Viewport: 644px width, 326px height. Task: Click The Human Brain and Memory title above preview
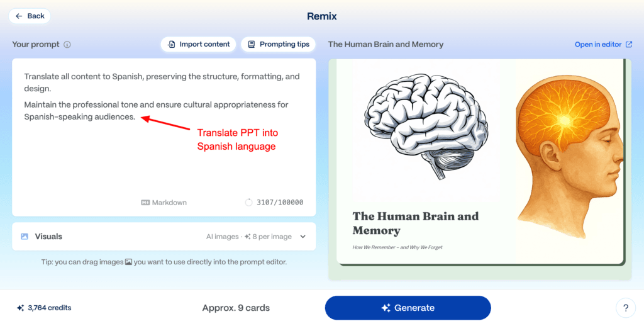point(386,45)
